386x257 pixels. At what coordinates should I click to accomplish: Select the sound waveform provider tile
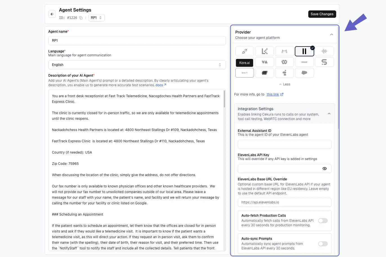(x=324, y=51)
